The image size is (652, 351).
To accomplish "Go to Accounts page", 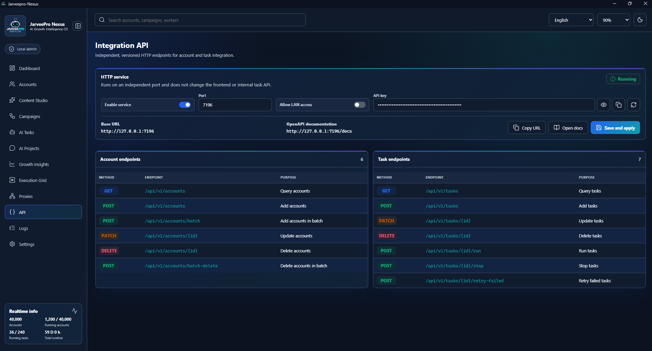I will [43, 84].
